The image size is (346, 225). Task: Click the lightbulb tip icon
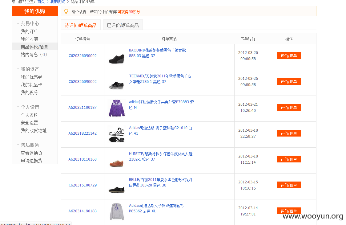point(66,11)
